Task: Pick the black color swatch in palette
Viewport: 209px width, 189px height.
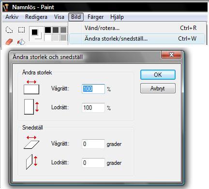Action: pyautogui.click(x=48, y=30)
